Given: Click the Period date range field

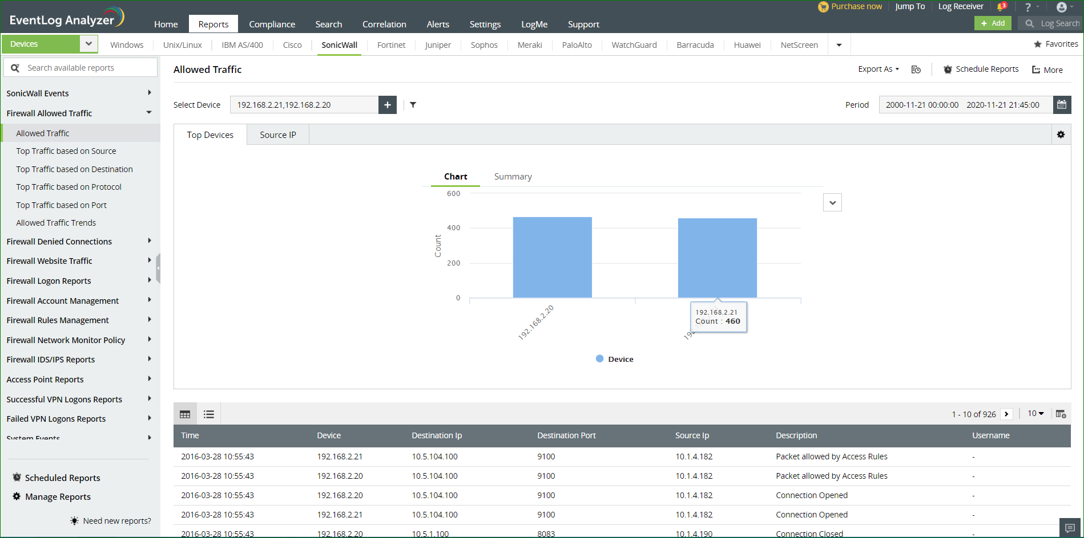Looking at the screenshot, I should (966, 105).
